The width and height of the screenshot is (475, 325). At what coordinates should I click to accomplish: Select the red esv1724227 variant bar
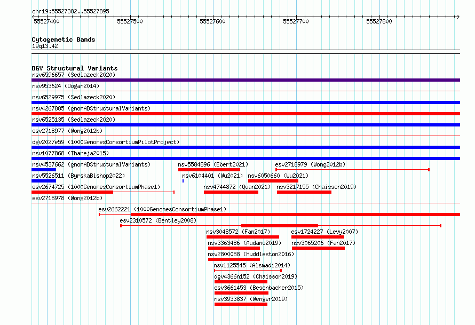318,237
